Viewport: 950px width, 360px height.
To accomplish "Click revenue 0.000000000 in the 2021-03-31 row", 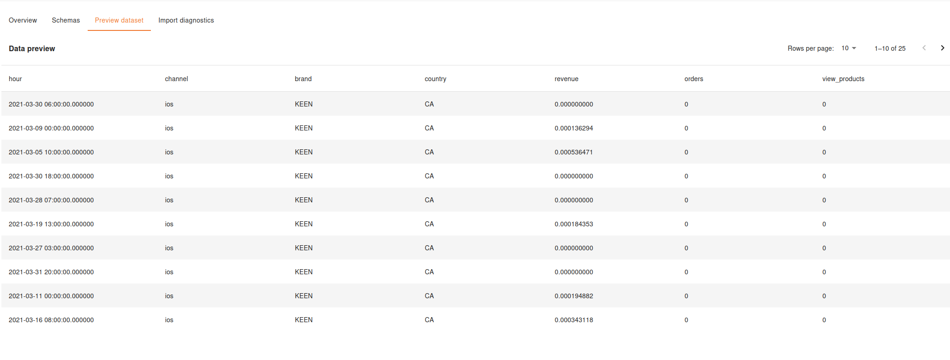I will [x=574, y=272].
